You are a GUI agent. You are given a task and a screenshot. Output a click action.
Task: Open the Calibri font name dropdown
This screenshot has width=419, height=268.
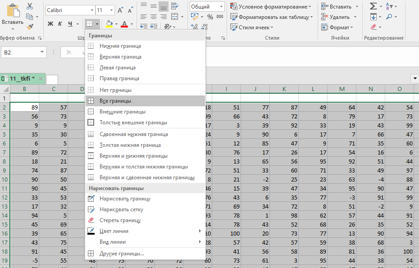92,10
